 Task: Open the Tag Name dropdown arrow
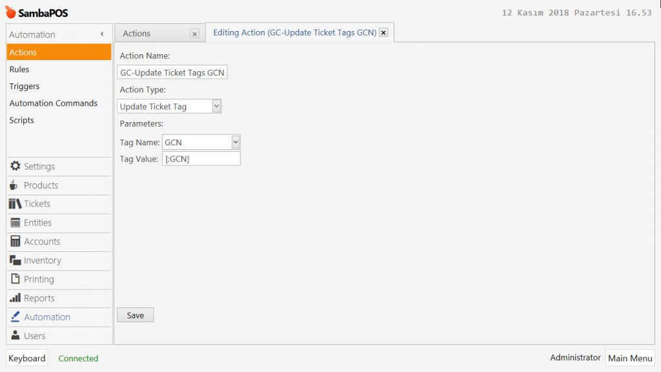pos(236,142)
